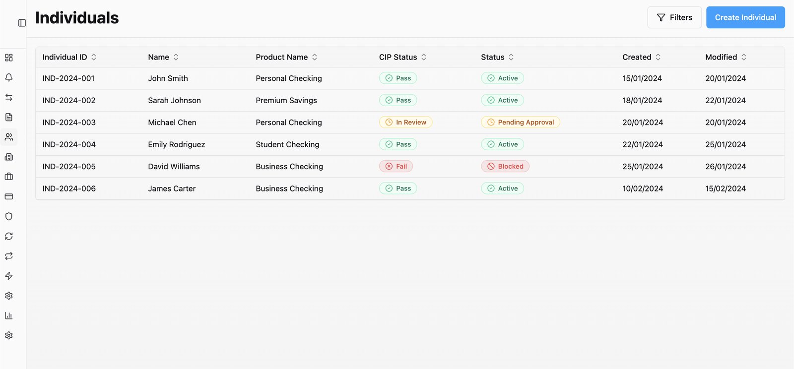This screenshot has height=369, width=794.
Task: Open notifications bell icon in sidebar
Action: 9,77
